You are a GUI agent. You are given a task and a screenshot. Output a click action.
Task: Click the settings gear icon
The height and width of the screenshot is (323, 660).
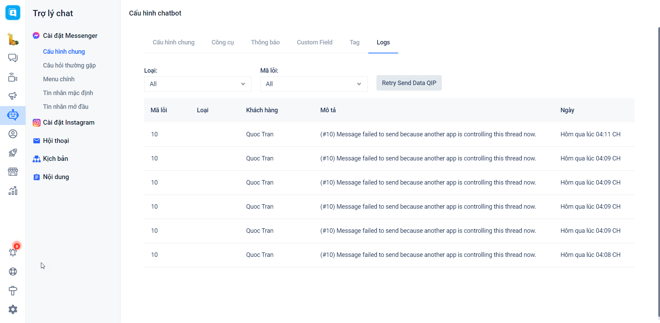coord(13,309)
